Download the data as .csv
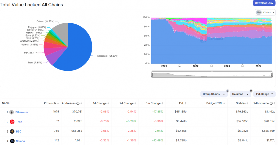This screenshot has width=278, height=145. point(264,3)
